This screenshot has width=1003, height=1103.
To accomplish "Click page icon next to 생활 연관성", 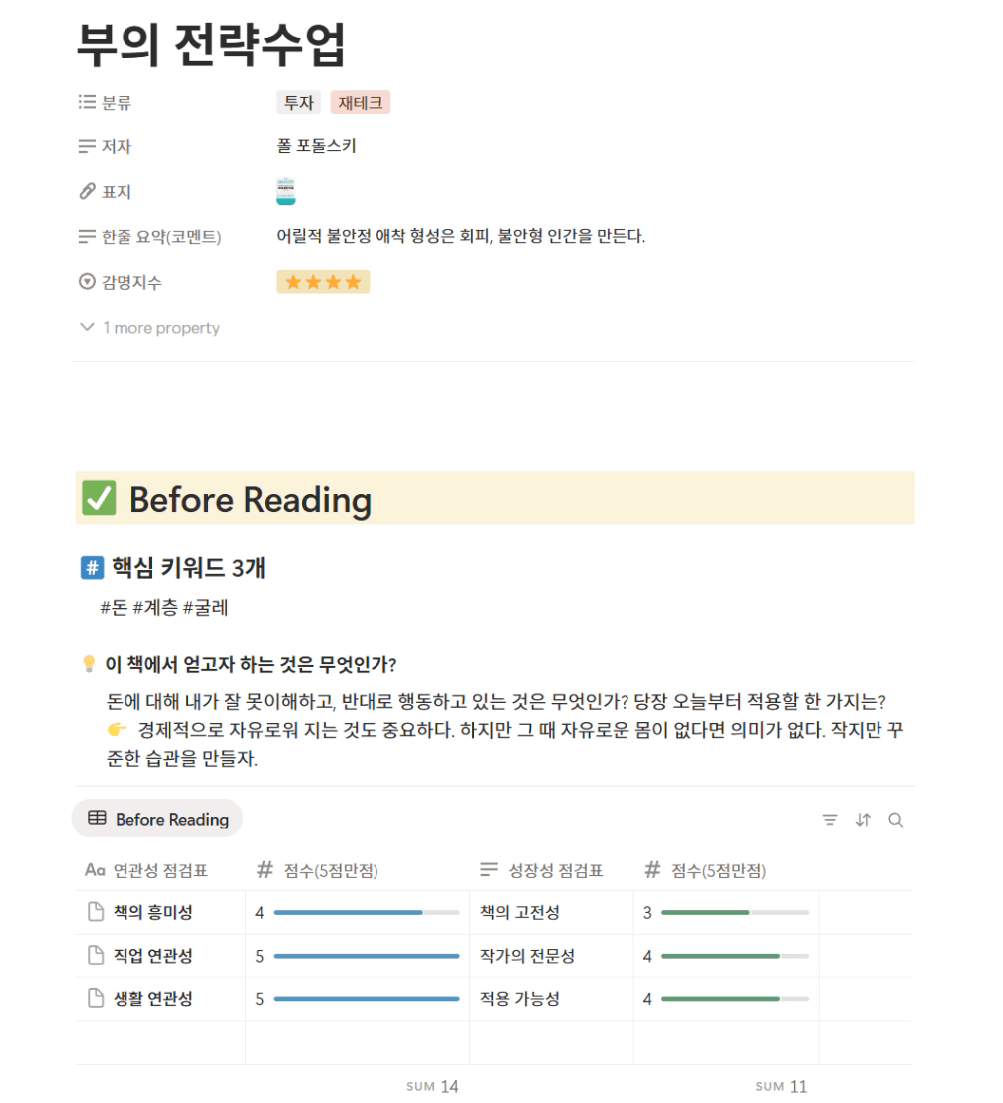I will (96, 999).
